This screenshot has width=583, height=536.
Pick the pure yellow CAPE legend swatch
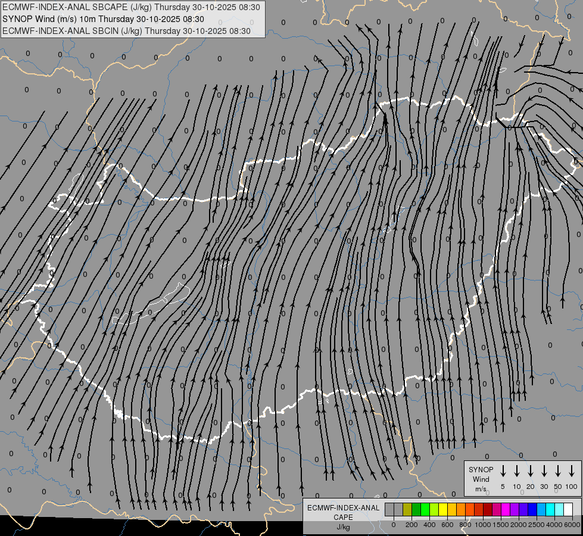pyautogui.click(x=443, y=509)
